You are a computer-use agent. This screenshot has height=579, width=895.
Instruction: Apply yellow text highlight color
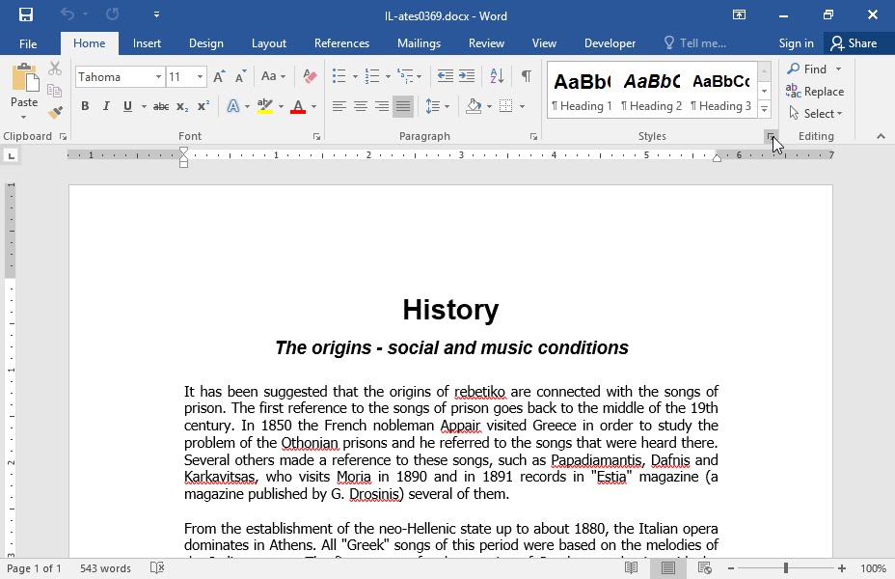tap(265, 106)
